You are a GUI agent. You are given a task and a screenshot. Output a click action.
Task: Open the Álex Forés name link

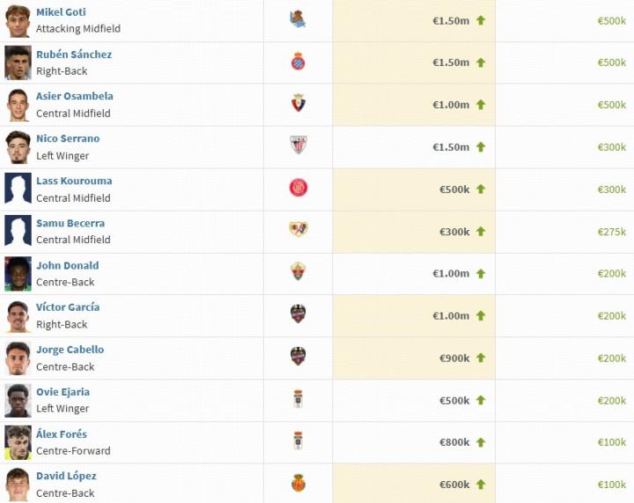coord(62,434)
